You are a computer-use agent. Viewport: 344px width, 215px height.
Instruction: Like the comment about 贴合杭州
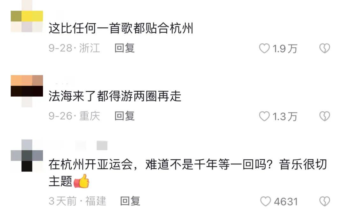point(264,48)
